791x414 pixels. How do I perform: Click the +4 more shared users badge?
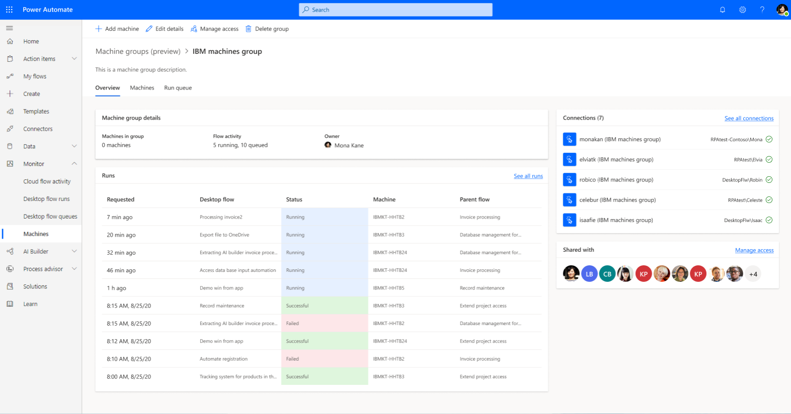(753, 274)
